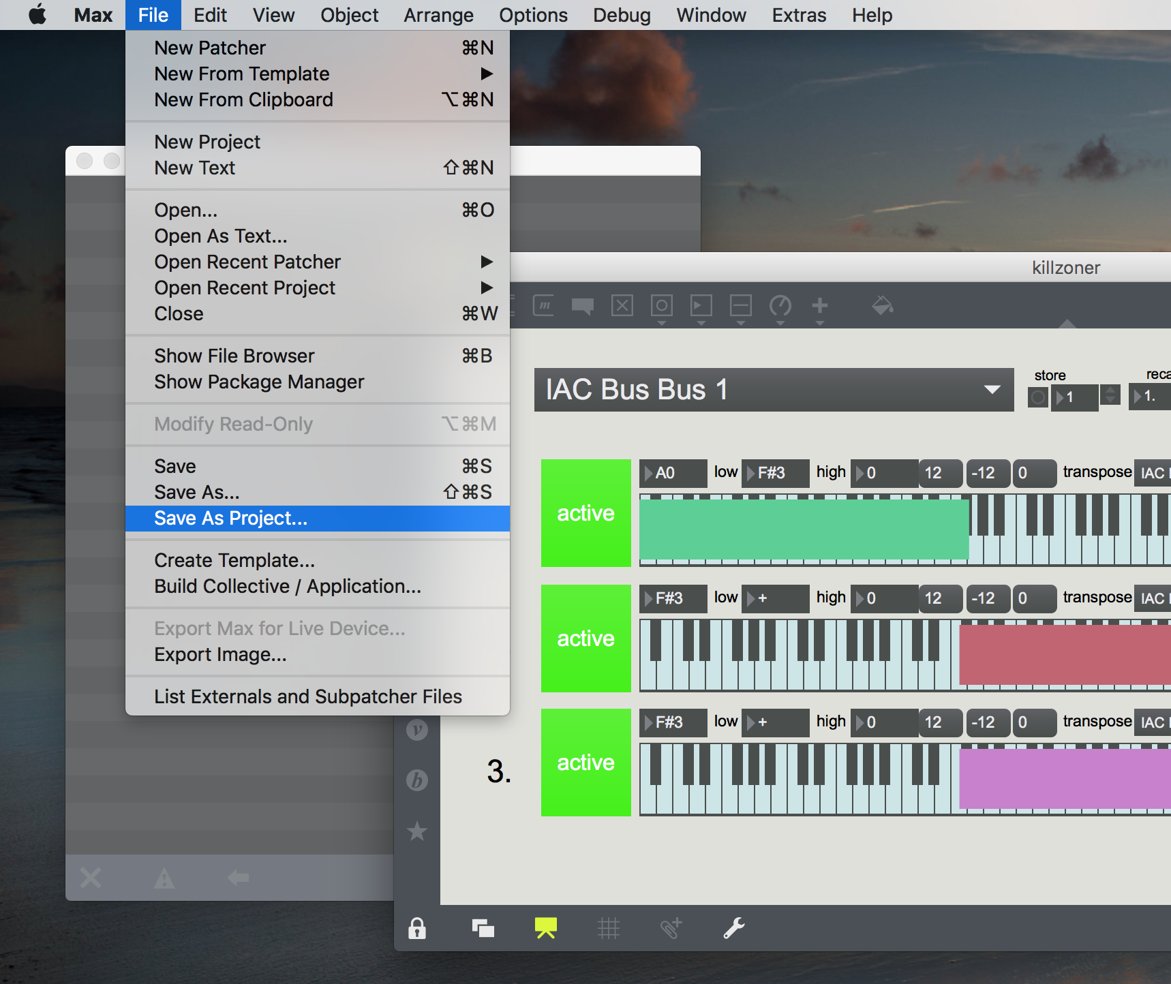Add a comment box from toolbar
Image resolution: width=1171 pixels, height=984 pixels.
click(582, 306)
